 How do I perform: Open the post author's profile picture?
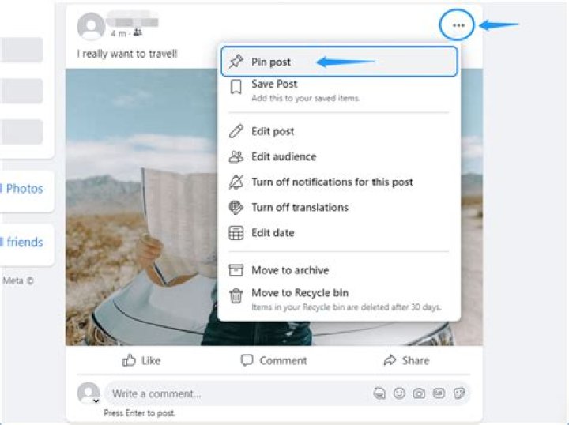coord(91,27)
